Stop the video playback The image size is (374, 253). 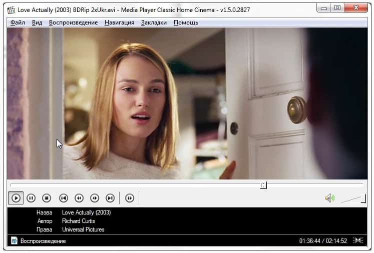point(47,198)
